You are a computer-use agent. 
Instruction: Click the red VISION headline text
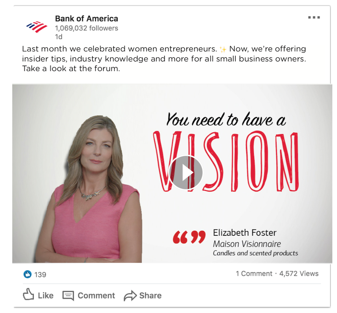tap(226, 161)
